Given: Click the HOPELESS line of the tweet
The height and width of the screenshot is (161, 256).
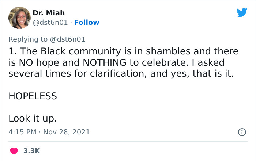Looking at the screenshot, I should [33, 96].
